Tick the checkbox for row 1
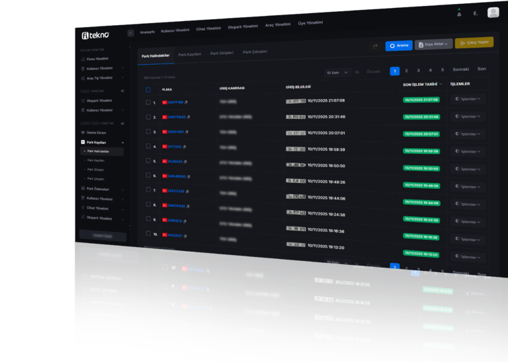508x362 pixels. (148, 102)
